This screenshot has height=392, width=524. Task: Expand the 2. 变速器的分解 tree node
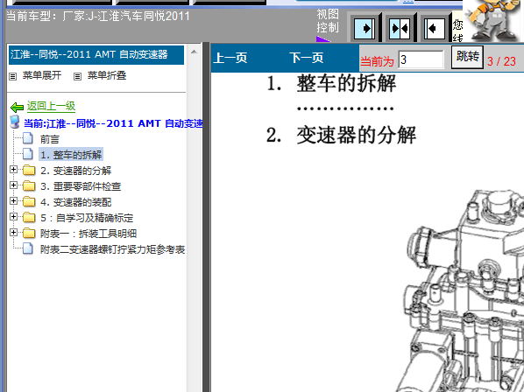[x=13, y=170]
